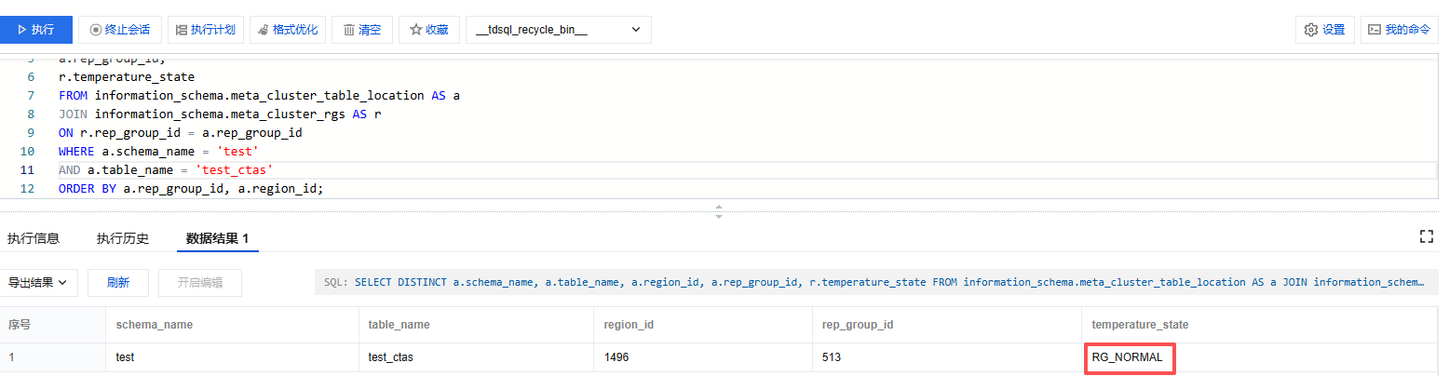Save the query via 收藏
This screenshot has height=376, width=1449.
tap(429, 30)
